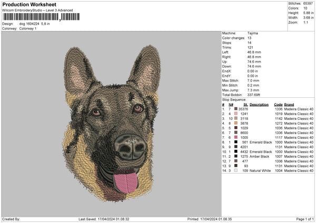Select the light pink swatch with code 1019
The image size is (316, 223).
236,114
